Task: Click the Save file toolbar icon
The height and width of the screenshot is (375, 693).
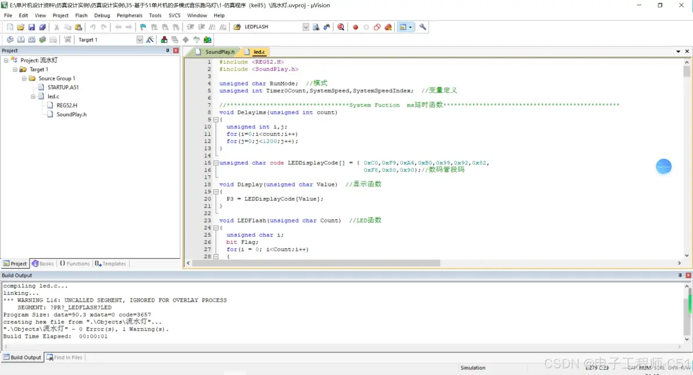Action: click(x=31, y=27)
